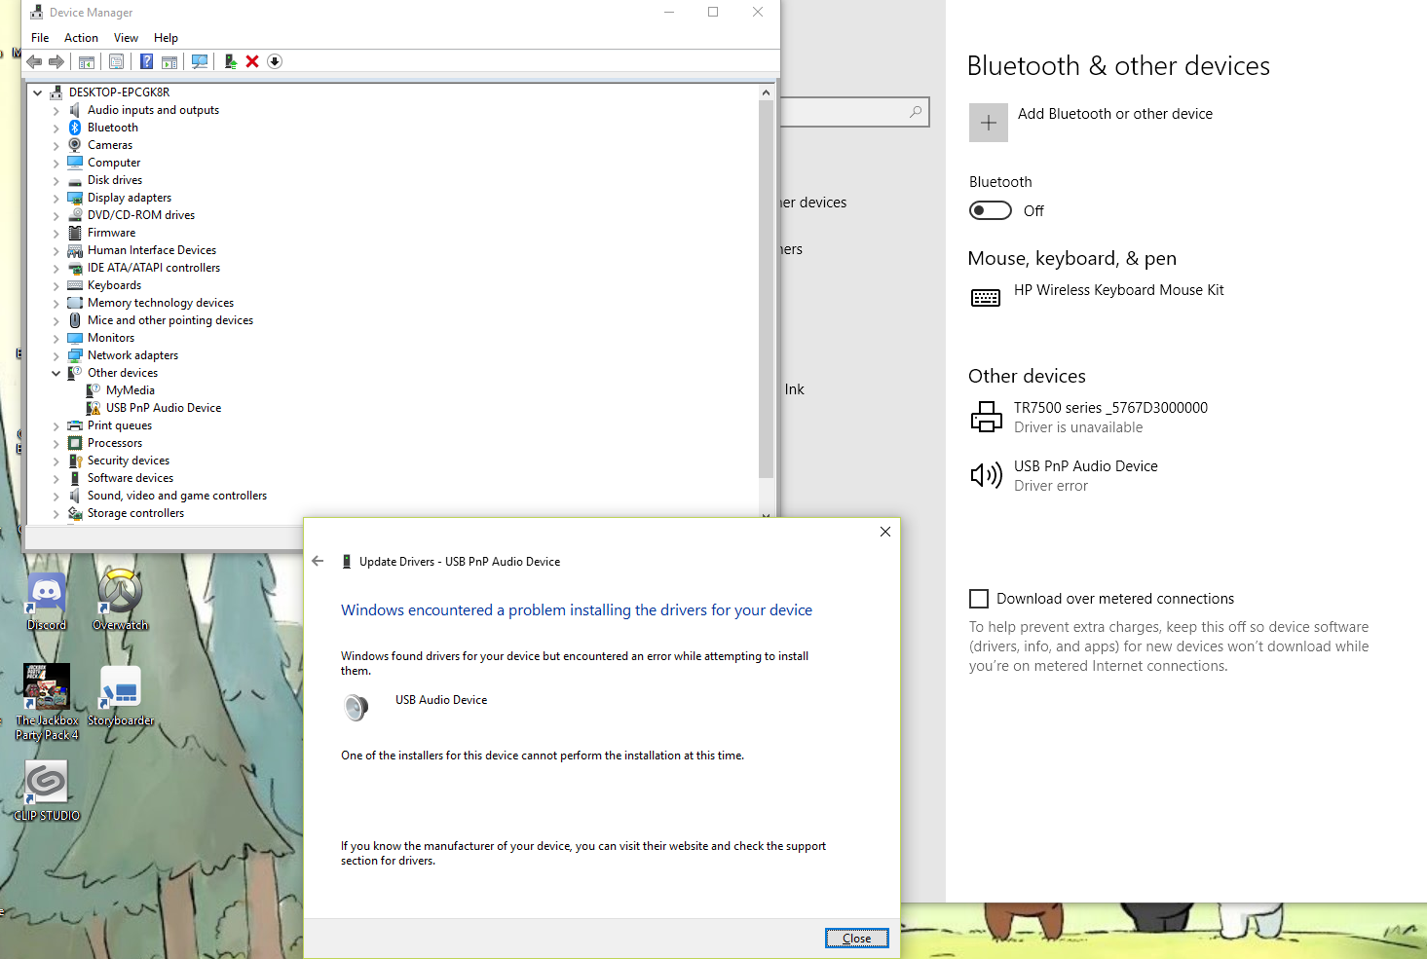Collapse the Other devices tree node
The width and height of the screenshot is (1427, 959).
tap(56, 373)
